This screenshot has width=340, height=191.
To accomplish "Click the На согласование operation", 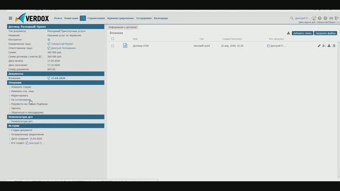I will [x=21, y=100].
